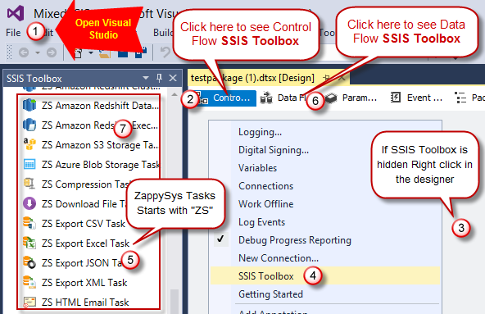Switch to the Control Flow tab

click(x=224, y=98)
